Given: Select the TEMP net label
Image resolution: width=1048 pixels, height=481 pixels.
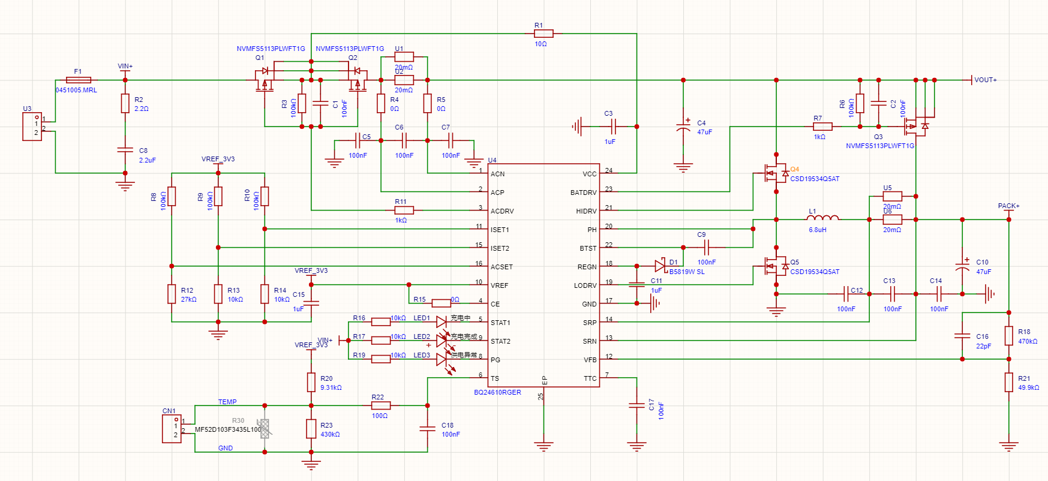Looking at the screenshot, I should point(227,402).
